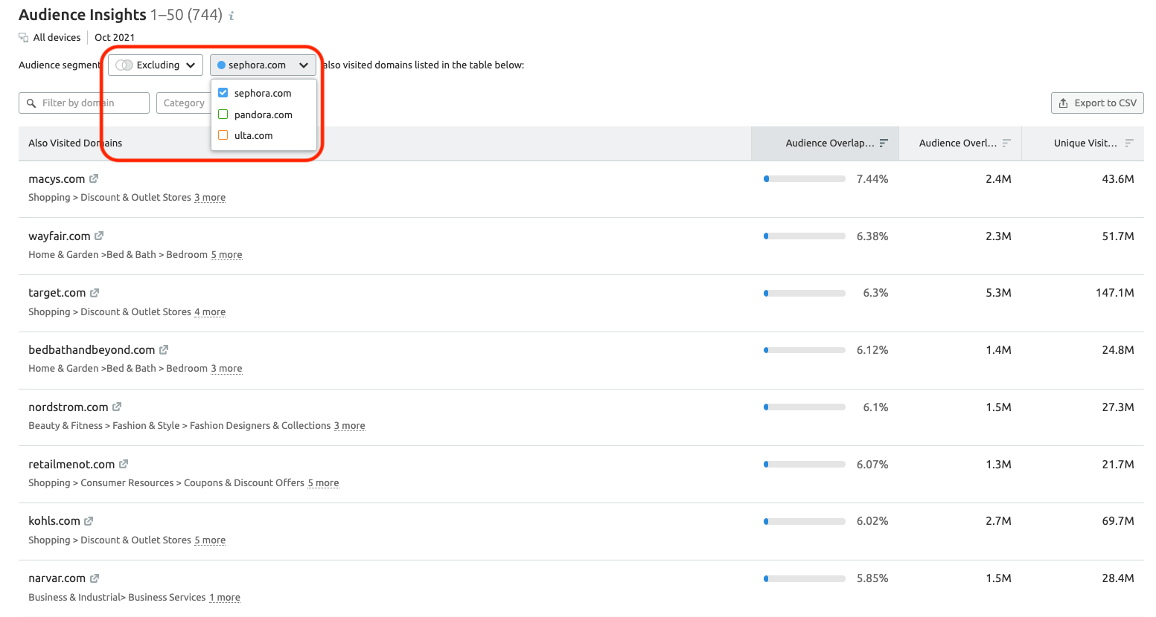Click the 5.3M audience overlap value
This screenshot has width=1156, height=617.
click(x=998, y=293)
